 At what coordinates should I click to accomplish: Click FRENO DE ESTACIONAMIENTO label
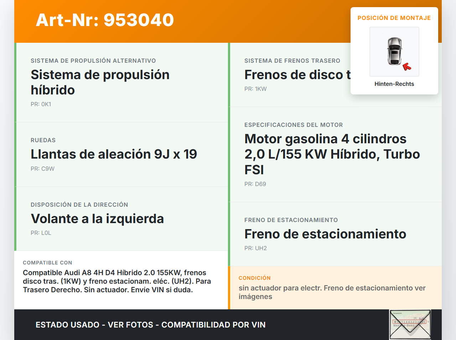coord(291,220)
